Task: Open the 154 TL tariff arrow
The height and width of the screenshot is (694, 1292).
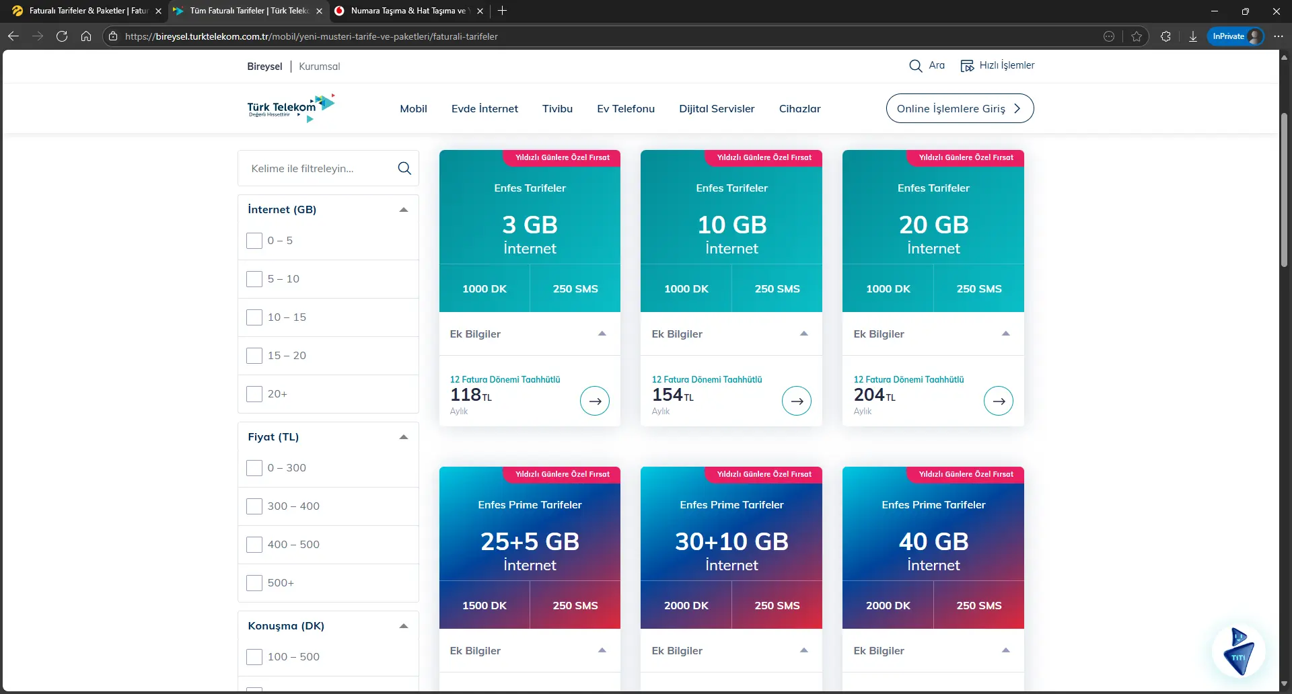Action: 797,401
